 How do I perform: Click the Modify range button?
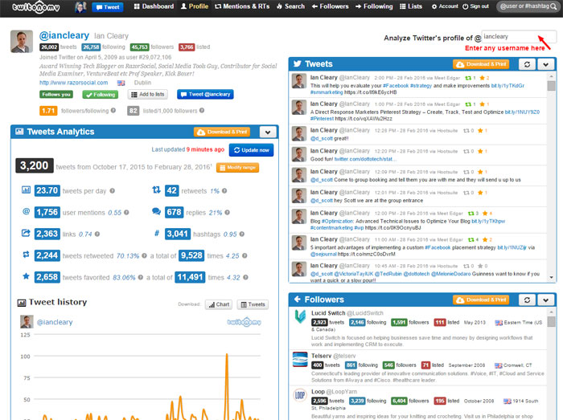point(237,168)
